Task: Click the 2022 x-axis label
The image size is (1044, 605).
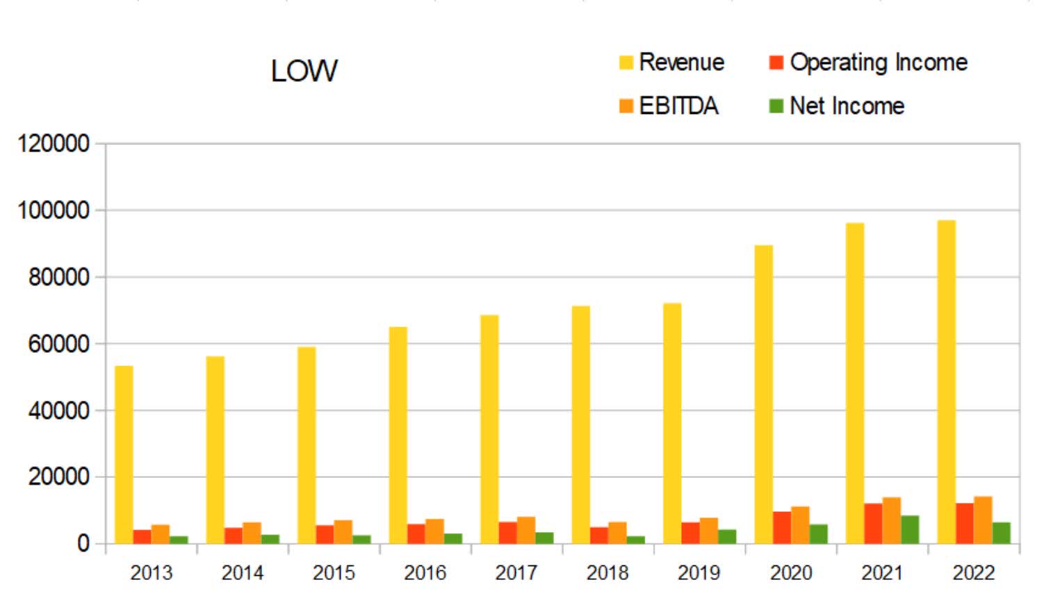Action: (x=974, y=573)
